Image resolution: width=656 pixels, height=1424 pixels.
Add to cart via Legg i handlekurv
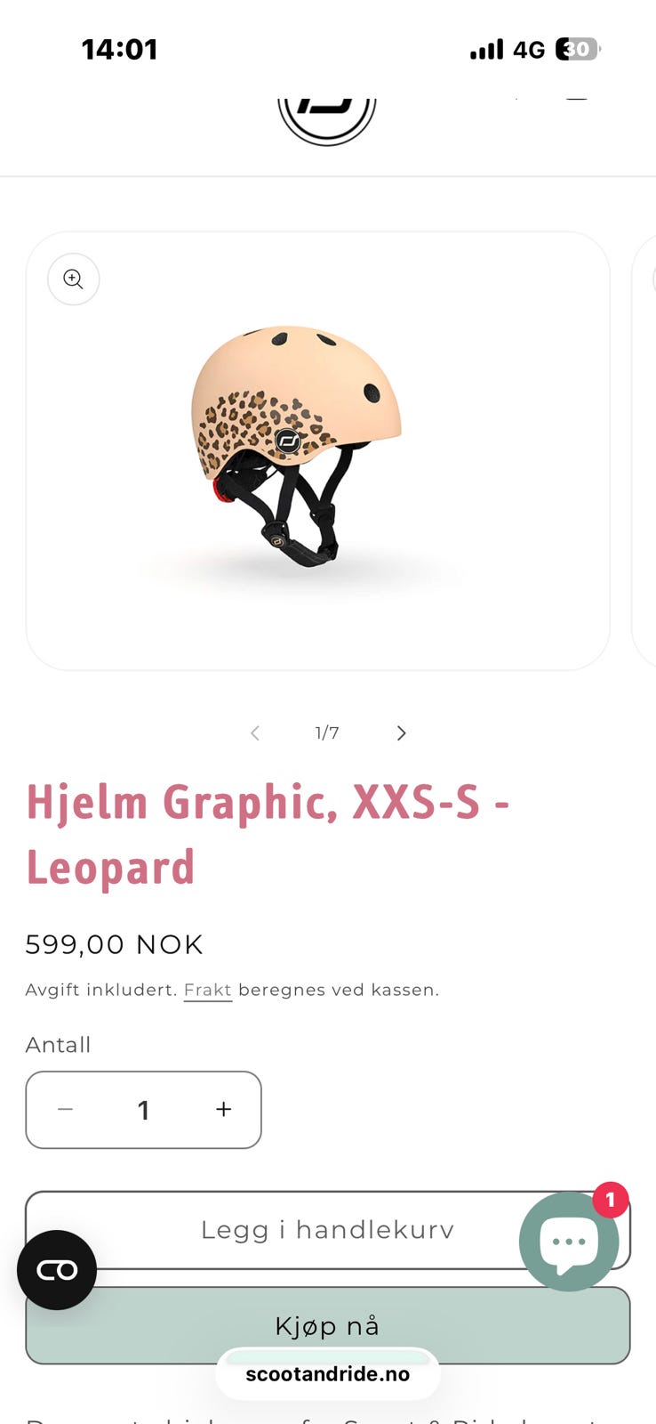(327, 1230)
